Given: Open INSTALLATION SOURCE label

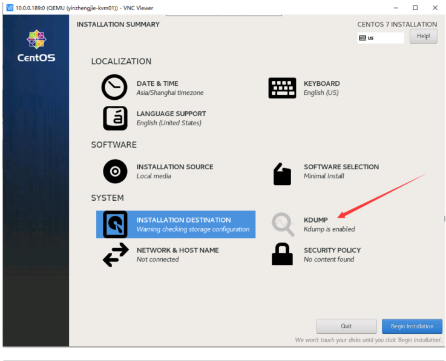Looking at the screenshot, I should tap(175, 167).
